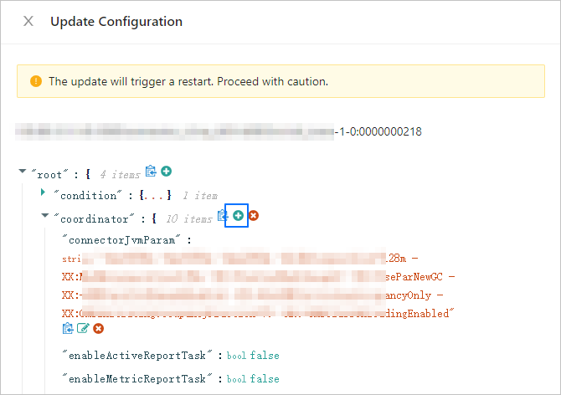The height and width of the screenshot is (395, 561).
Task: Select the coordinator key label
Action: tap(95, 218)
